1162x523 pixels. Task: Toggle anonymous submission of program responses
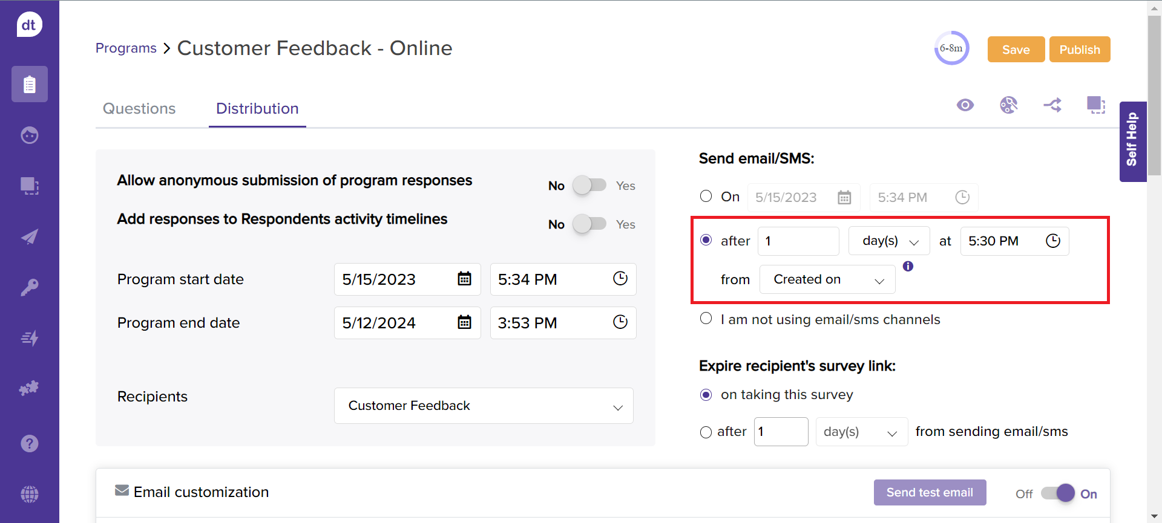589,186
